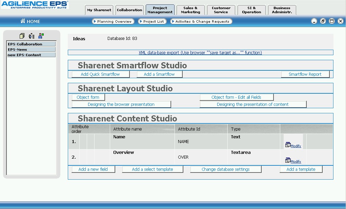Go to the Customer Service tab
The image size is (346, 209).
click(221, 10)
